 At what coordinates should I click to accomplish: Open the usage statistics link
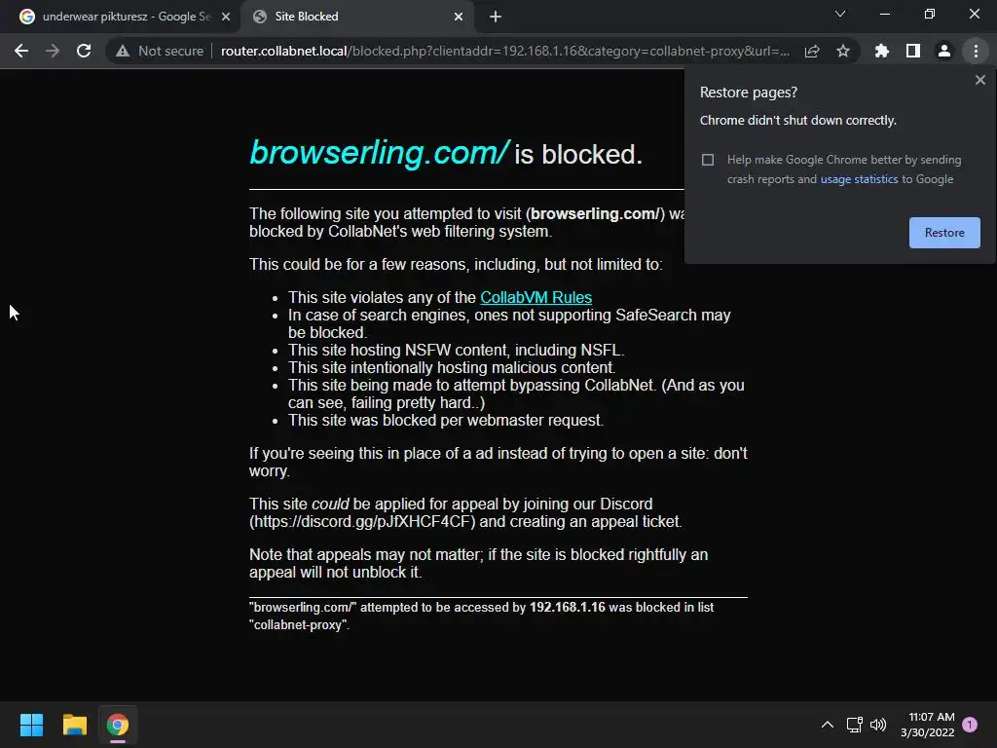(859, 179)
